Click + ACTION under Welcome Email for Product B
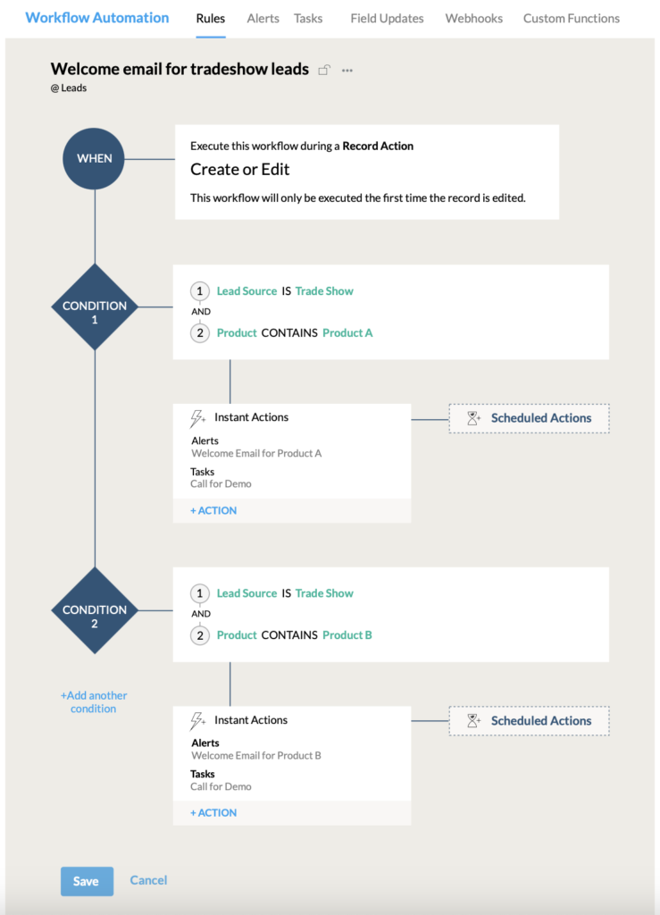The height and width of the screenshot is (915, 660). pyautogui.click(x=213, y=812)
